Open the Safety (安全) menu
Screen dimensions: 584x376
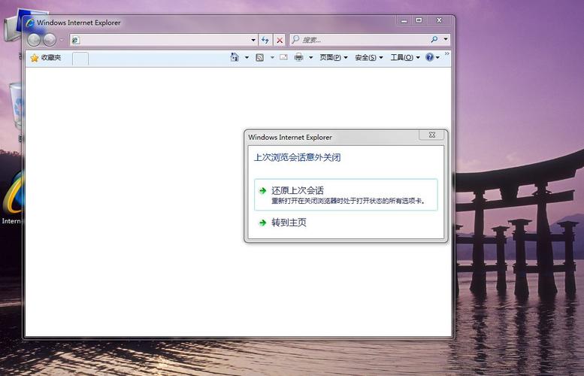(369, 57)
